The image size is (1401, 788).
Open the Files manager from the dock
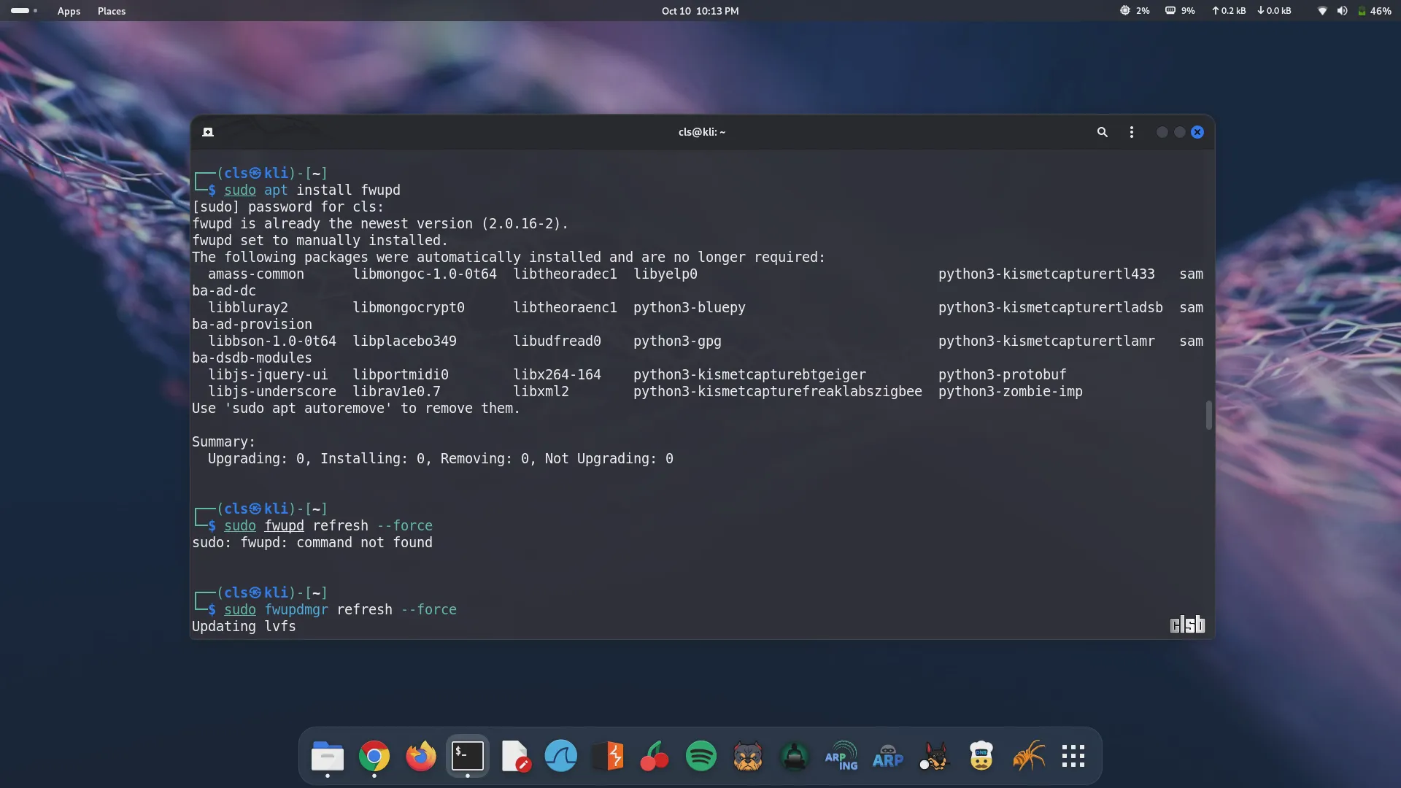[x=328, y=756]
